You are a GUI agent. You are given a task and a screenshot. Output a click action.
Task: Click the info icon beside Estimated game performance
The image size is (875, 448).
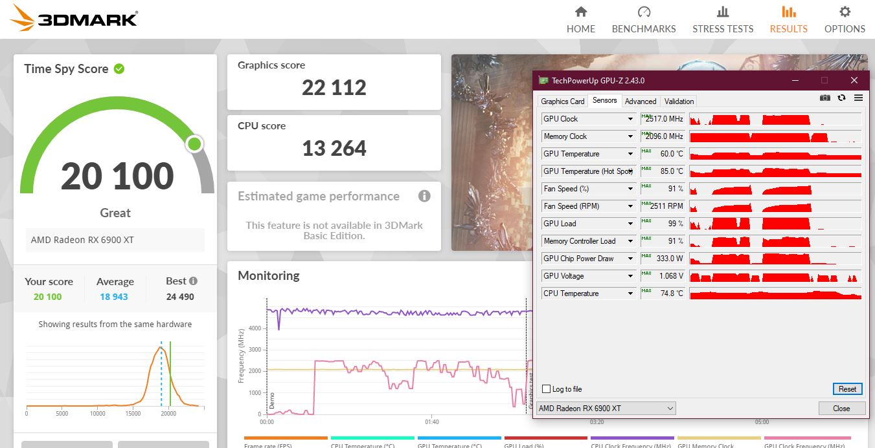(x=424, y=196)
